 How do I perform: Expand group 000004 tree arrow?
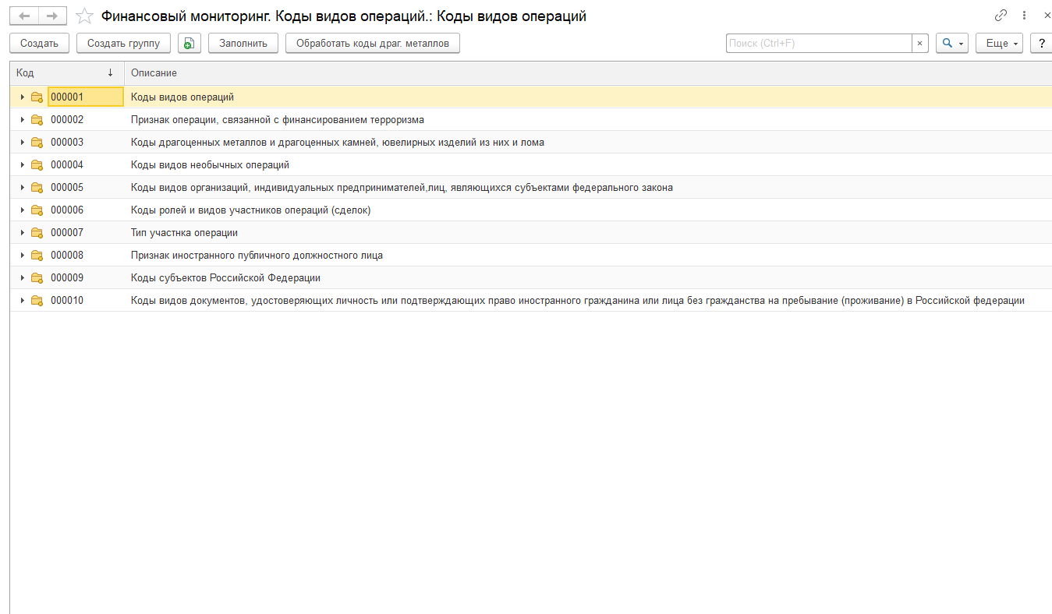(x=22, y=165)
